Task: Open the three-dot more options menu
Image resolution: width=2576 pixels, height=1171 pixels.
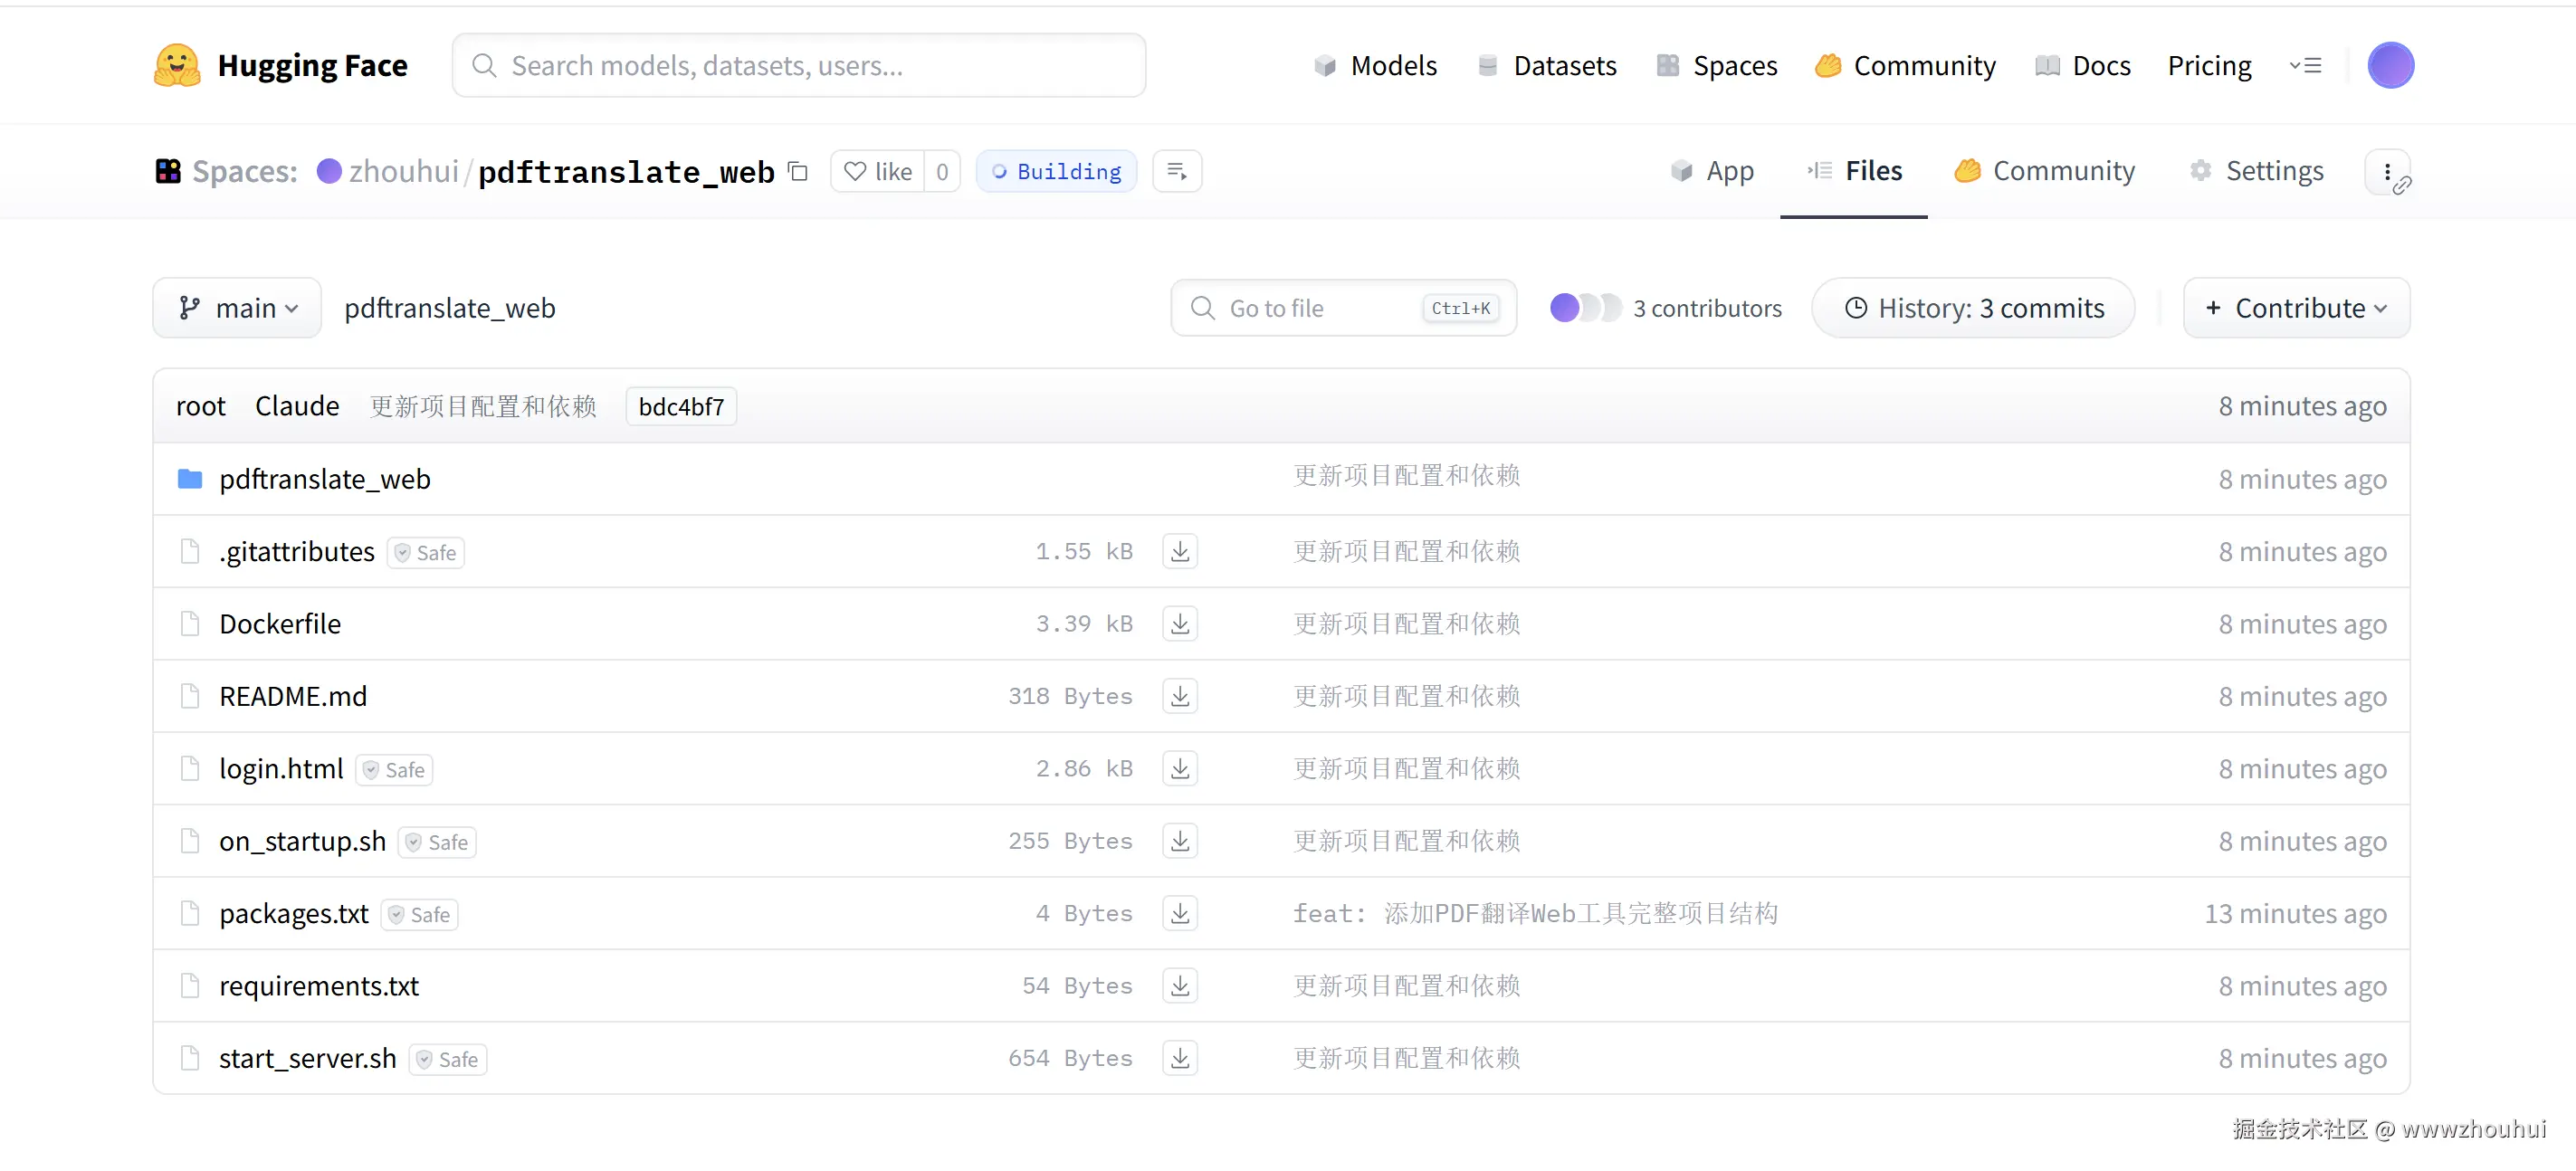Action: [2388, 172]
